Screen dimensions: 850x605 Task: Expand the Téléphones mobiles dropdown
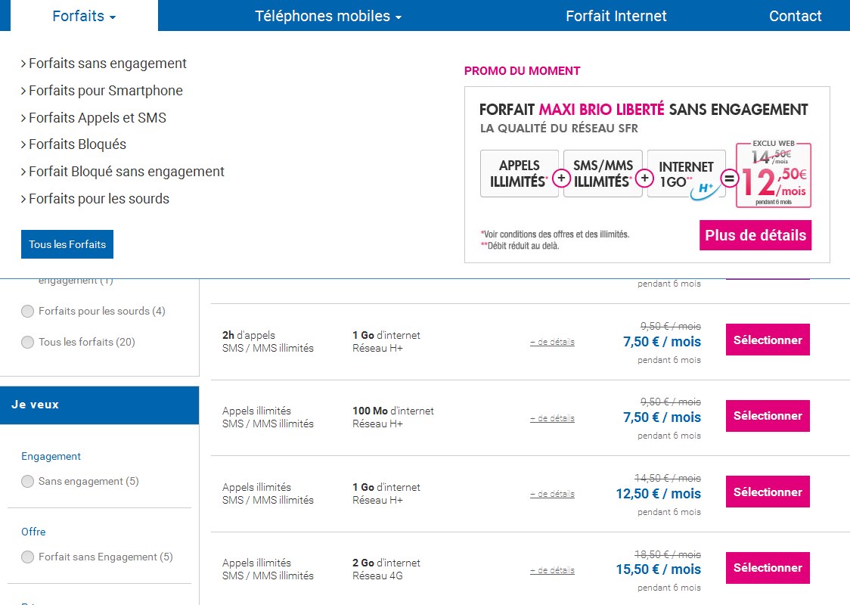point(328,16)
